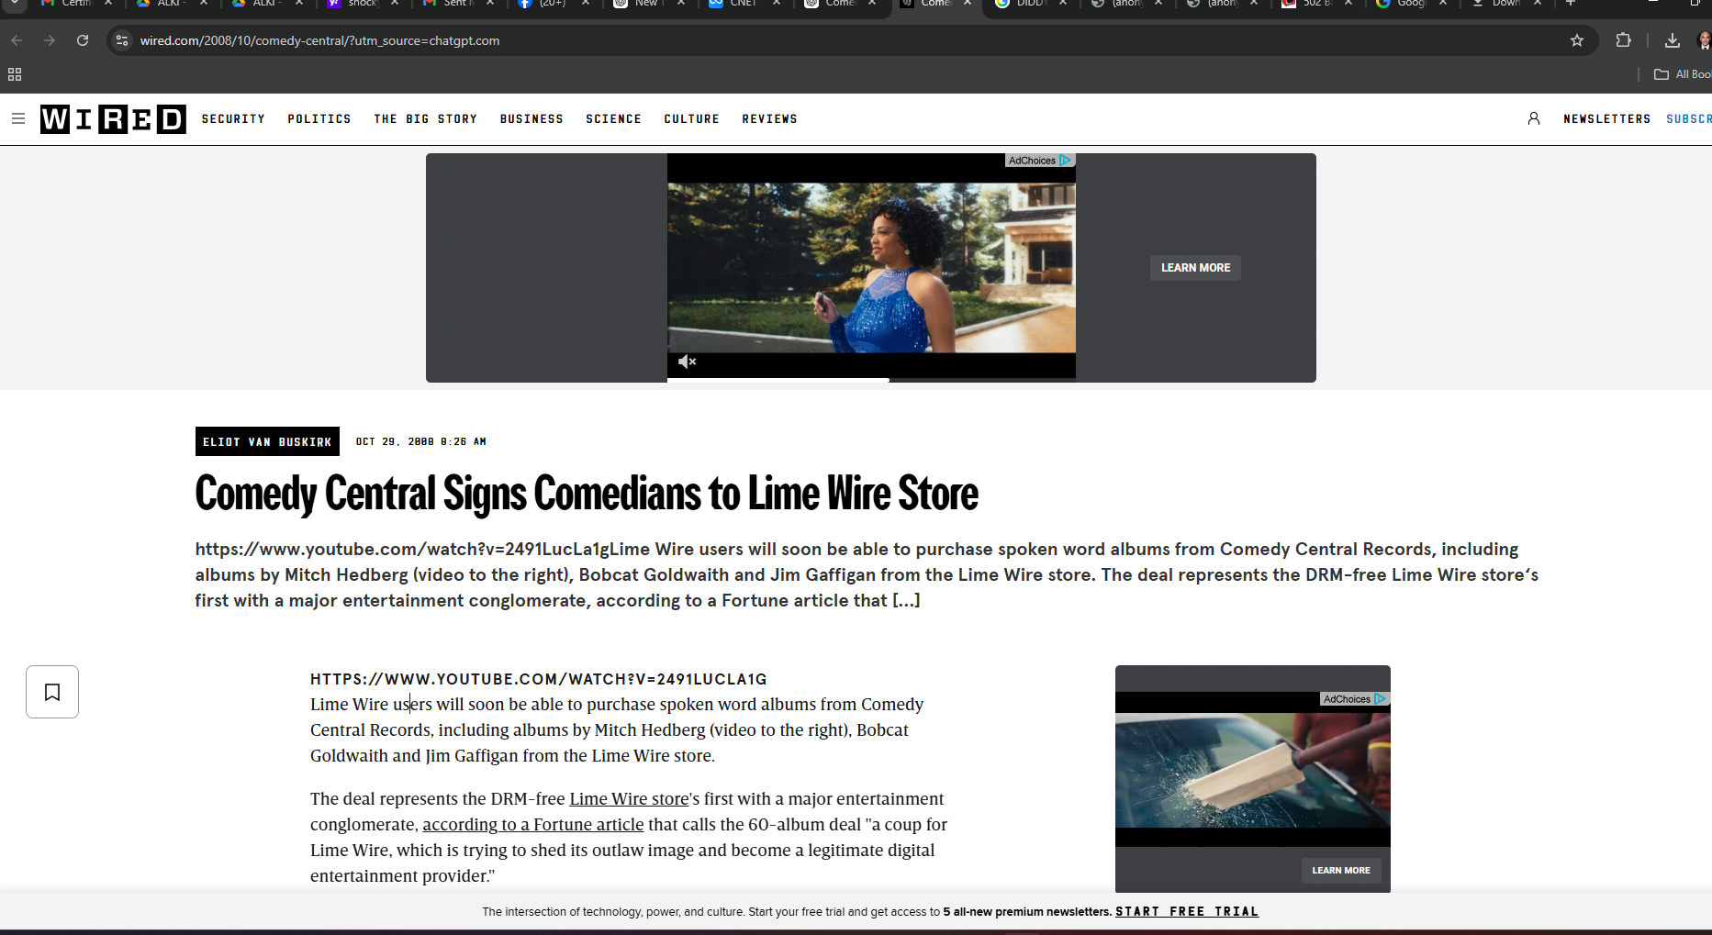Click author name Eliot Van Buskirk
This screenshot has width=1712, height=935.
pyautogui.click(x=267, y=441)
